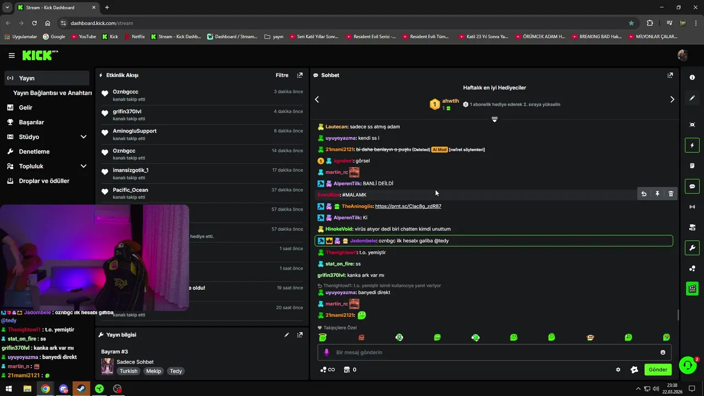Click the document icon in right sidebar
Image resolution: width=704 pixels, height=396 pixels.
point(692,166)
